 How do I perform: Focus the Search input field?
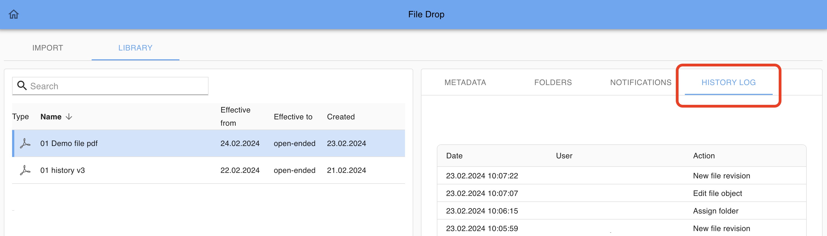(x=116, y=86)
